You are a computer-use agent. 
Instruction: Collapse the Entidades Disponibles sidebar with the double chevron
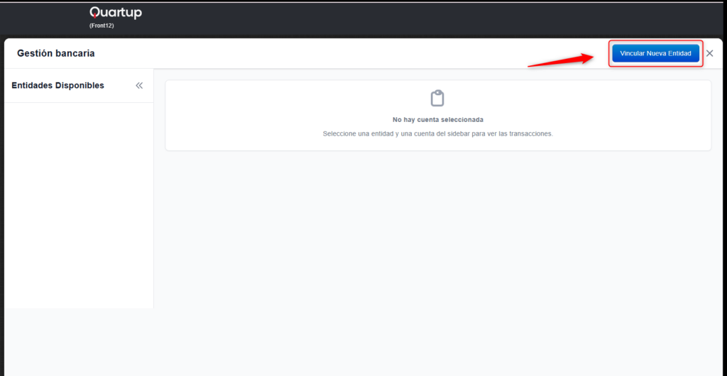(x=139, y=86)
